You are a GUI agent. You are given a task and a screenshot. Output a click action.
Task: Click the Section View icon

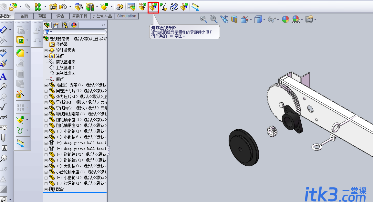click(234, 19)
